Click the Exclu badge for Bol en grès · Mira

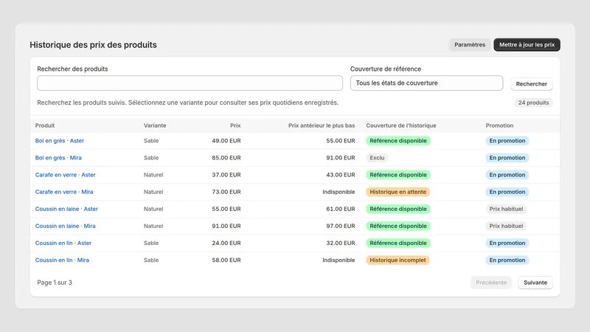pyautogui.click(x=377, y=158)
